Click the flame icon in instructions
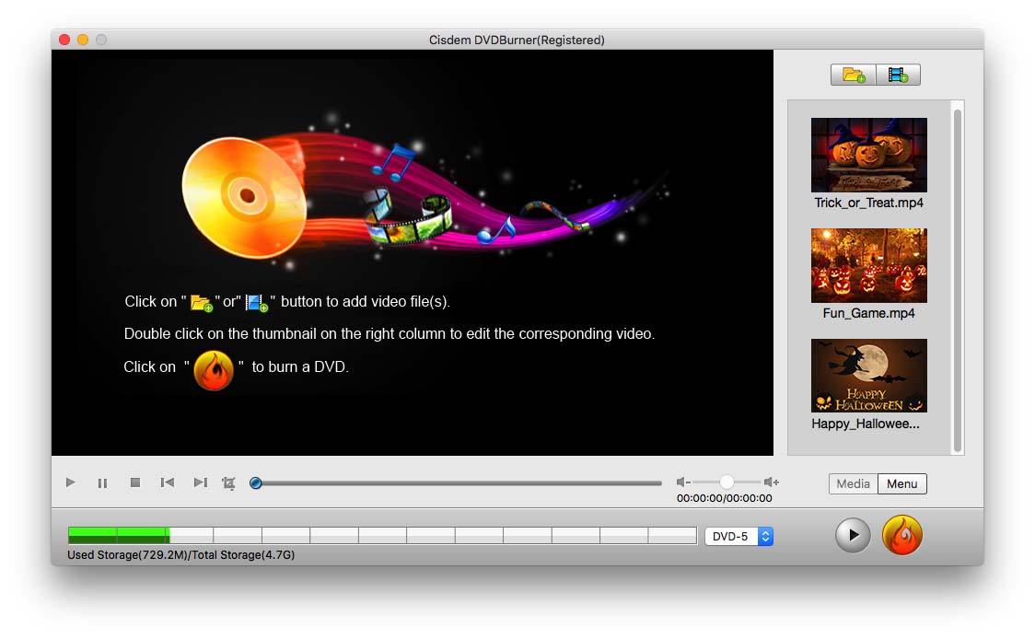Viewport: 1035px width, 639px height. [214, 370]
